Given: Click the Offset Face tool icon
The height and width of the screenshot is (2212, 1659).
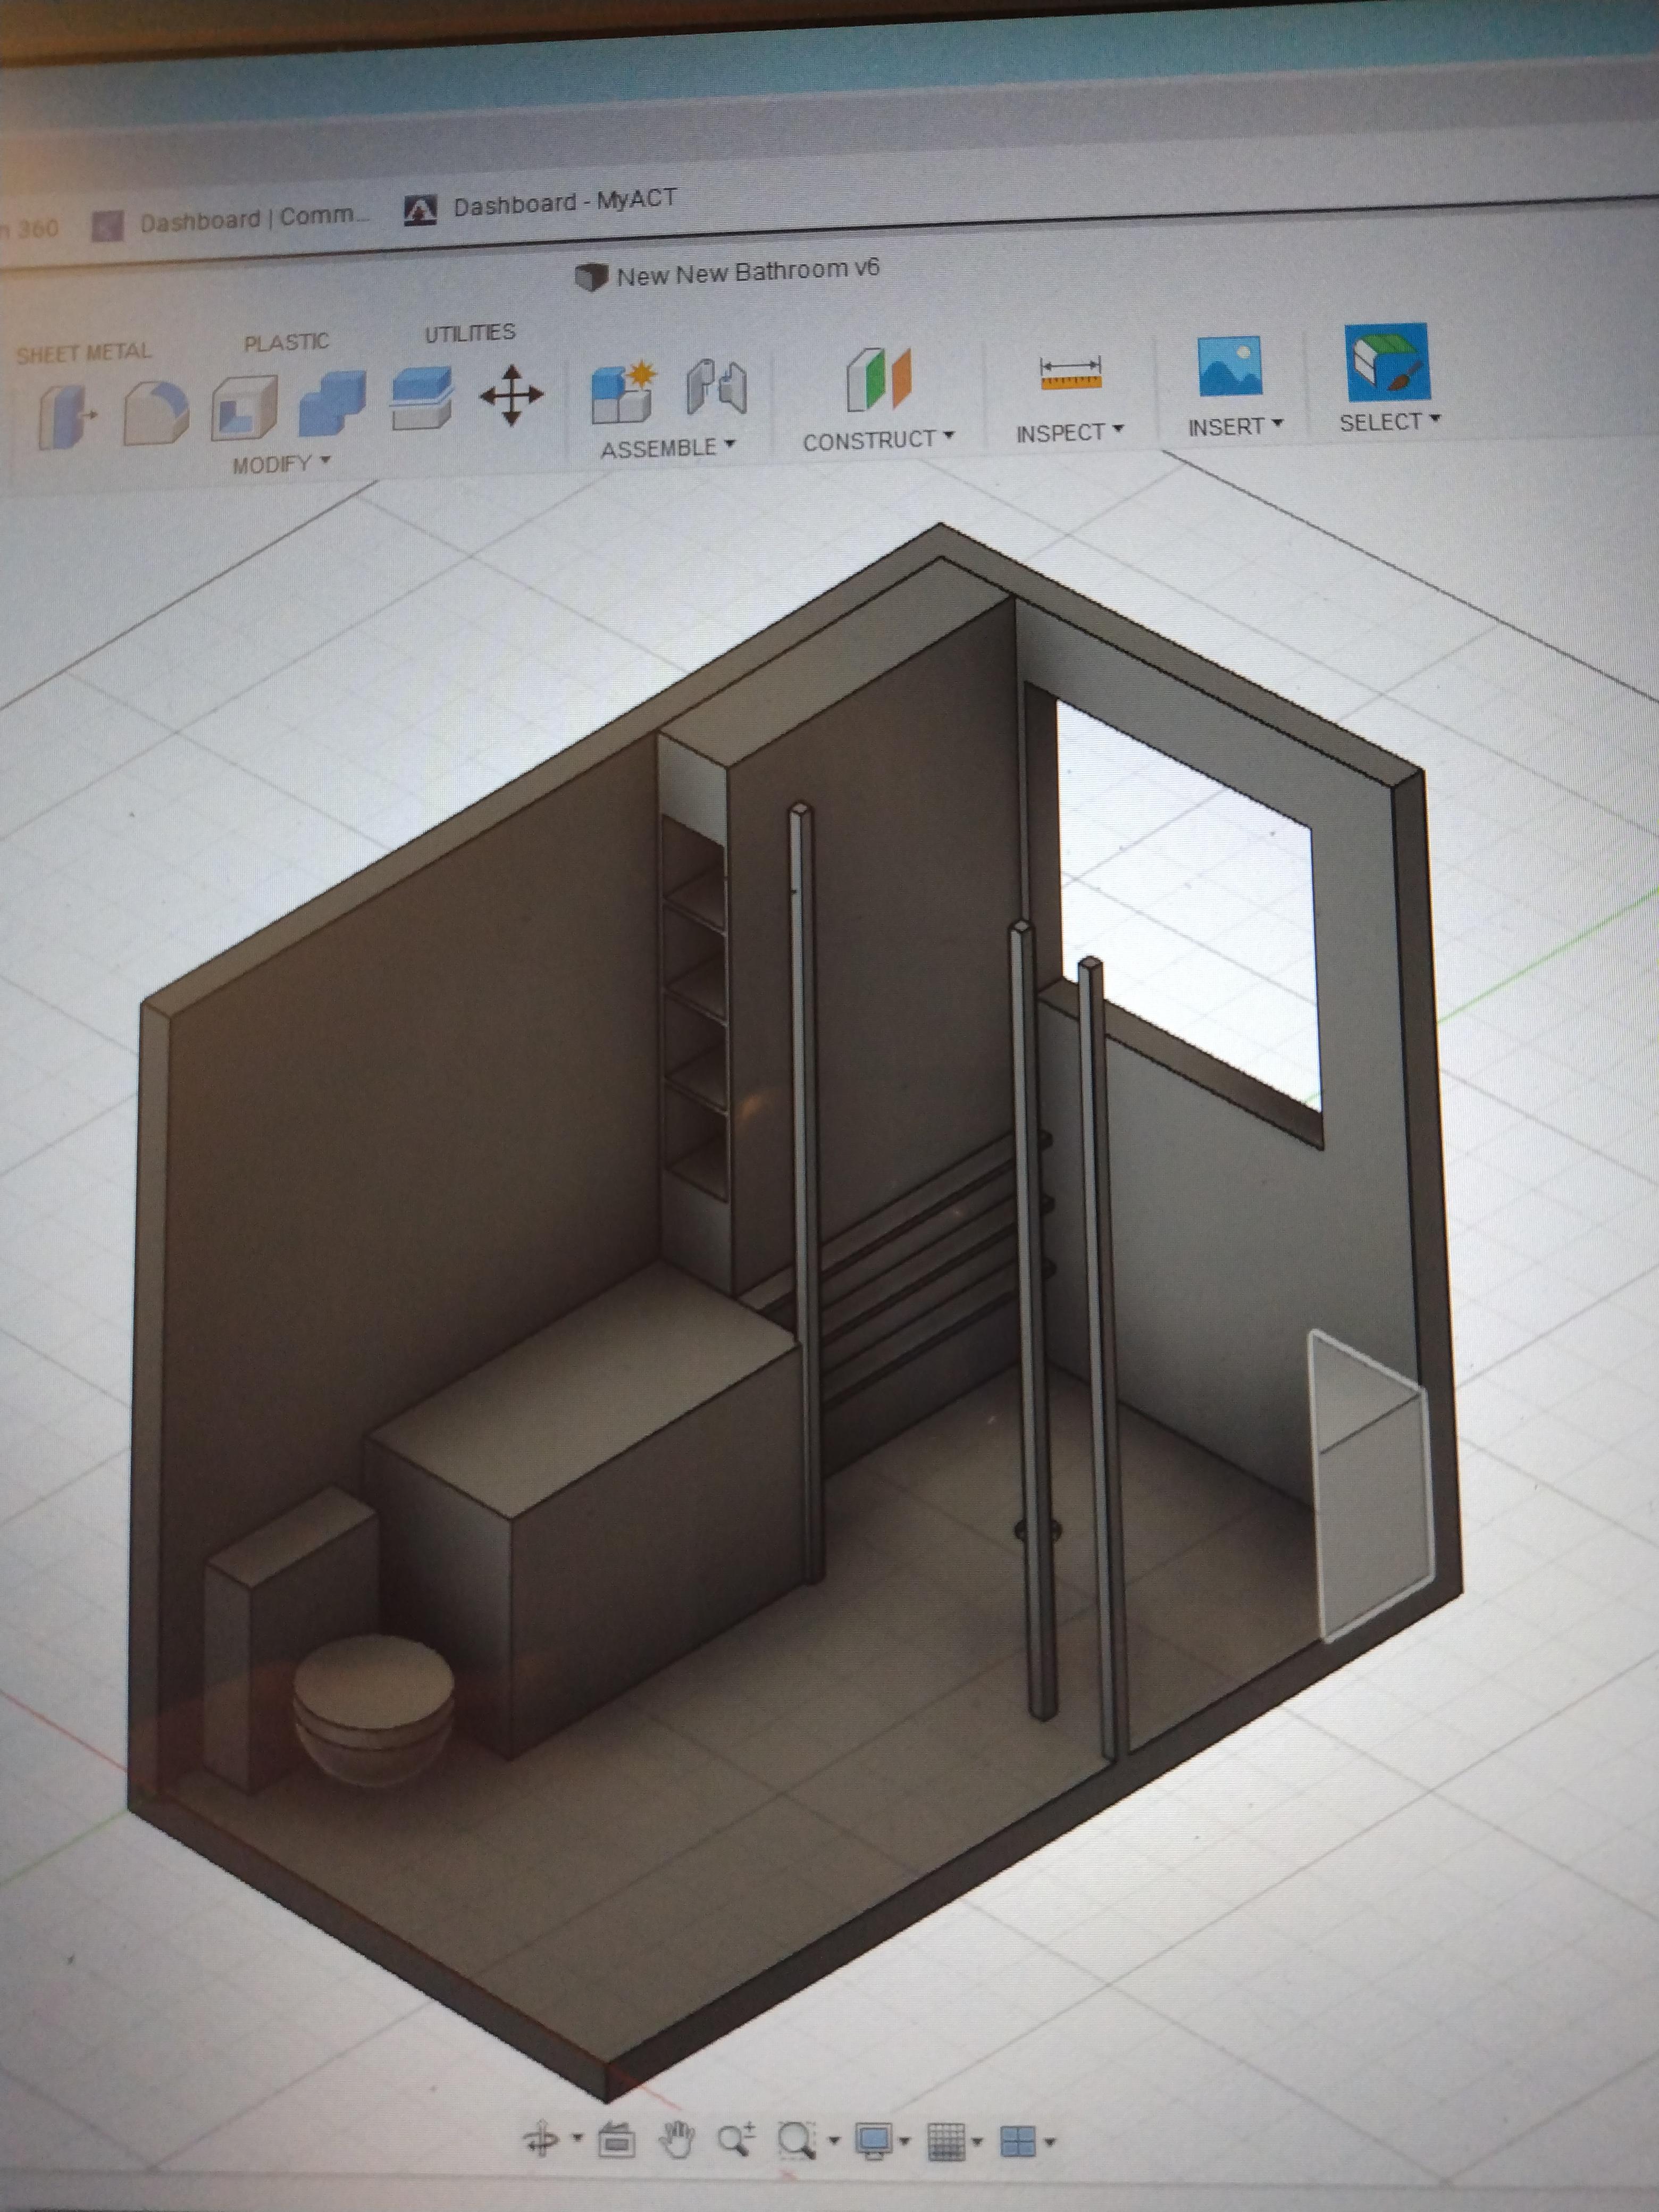Looking at the screenshot, I should pos(421,397).
